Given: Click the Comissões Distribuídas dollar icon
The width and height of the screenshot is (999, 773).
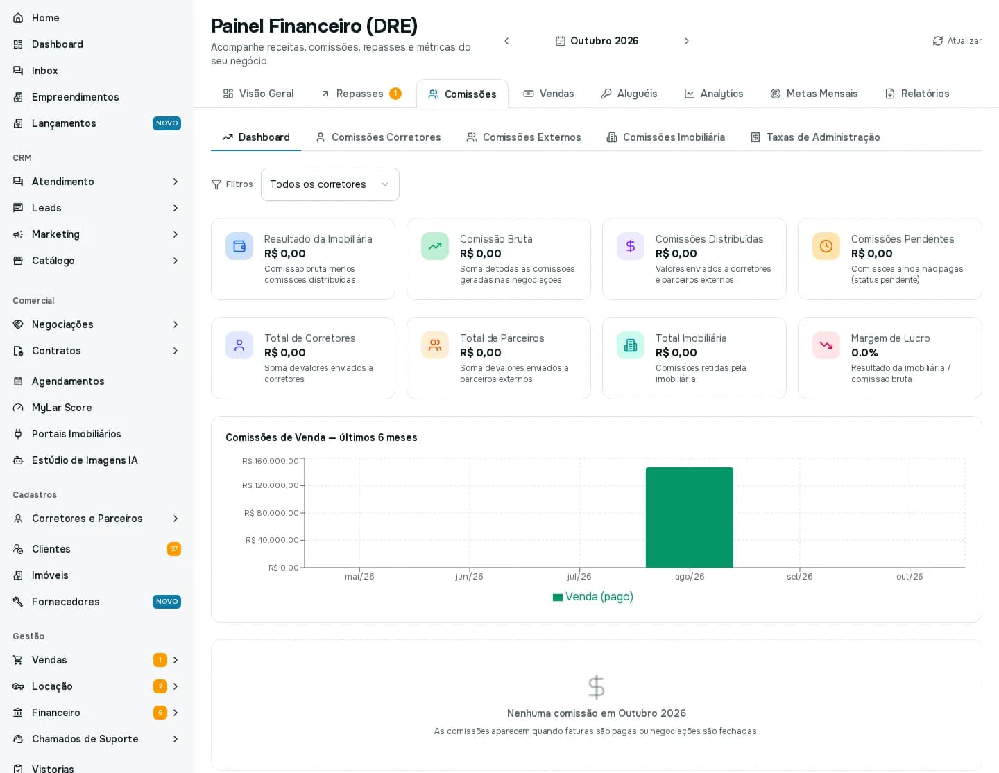Looking at the screenshot, I should click(631, 246).
